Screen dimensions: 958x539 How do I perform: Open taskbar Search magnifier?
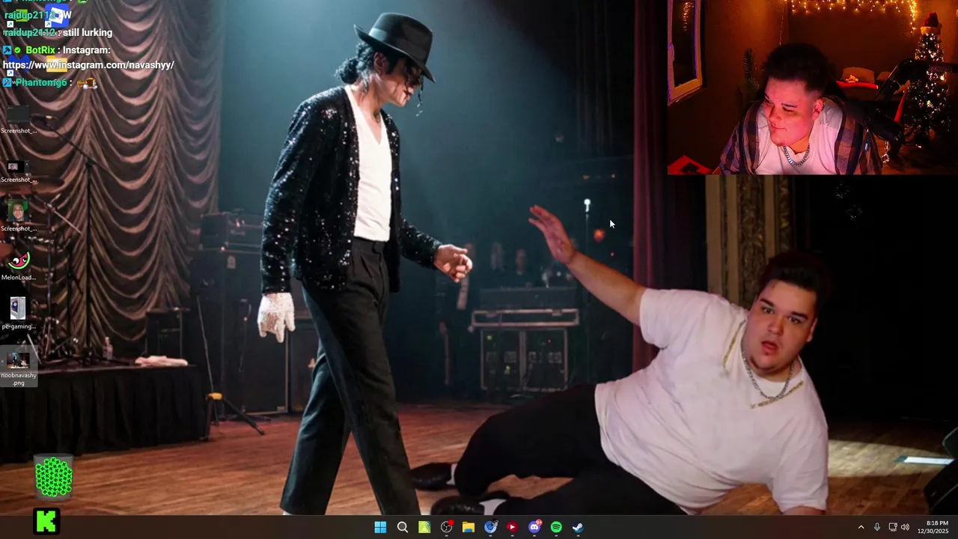[x=402, y=527]
